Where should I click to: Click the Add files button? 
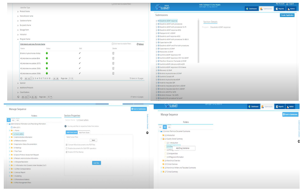coord(96,163)
